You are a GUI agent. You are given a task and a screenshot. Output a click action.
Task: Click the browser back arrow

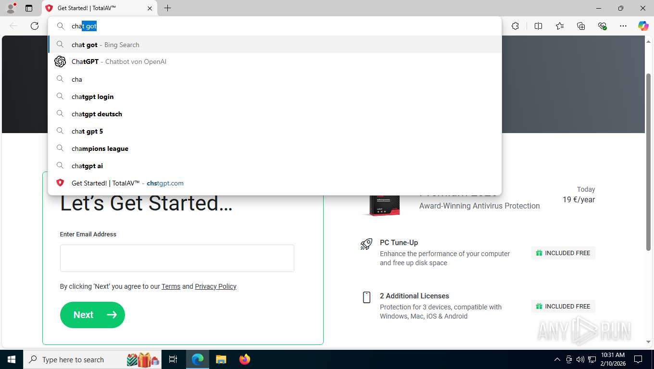click(13, 26)
